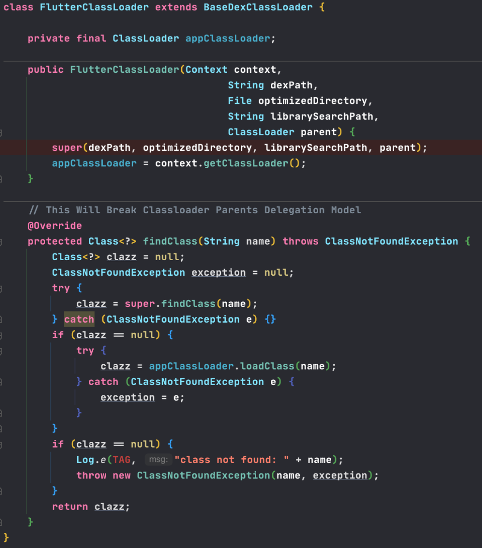Click the 'return clazz;' statement

tap(91, 507)
